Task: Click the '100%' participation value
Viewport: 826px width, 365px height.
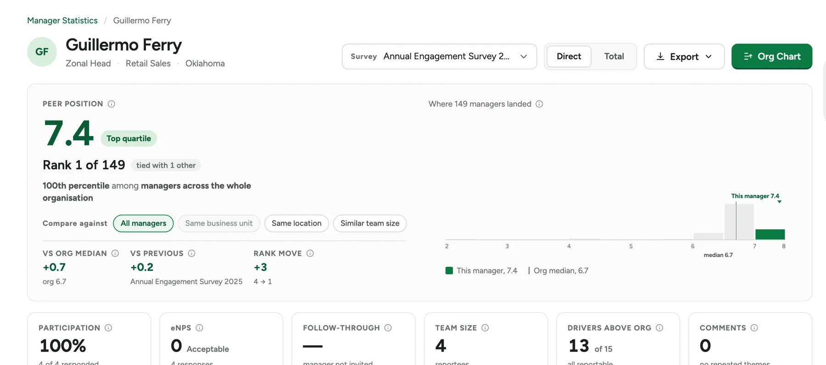Action: tap(63, 346)
